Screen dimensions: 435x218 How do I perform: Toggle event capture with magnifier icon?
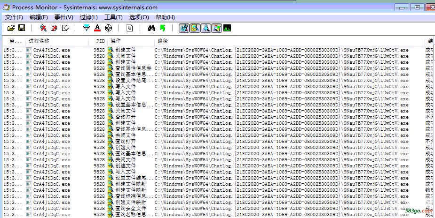[43, 28]
